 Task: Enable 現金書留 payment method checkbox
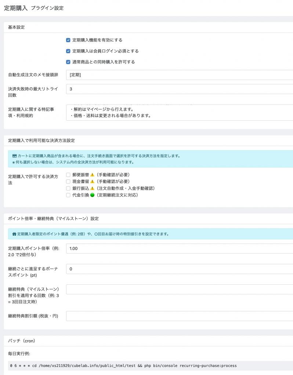[x=68, y=182]
